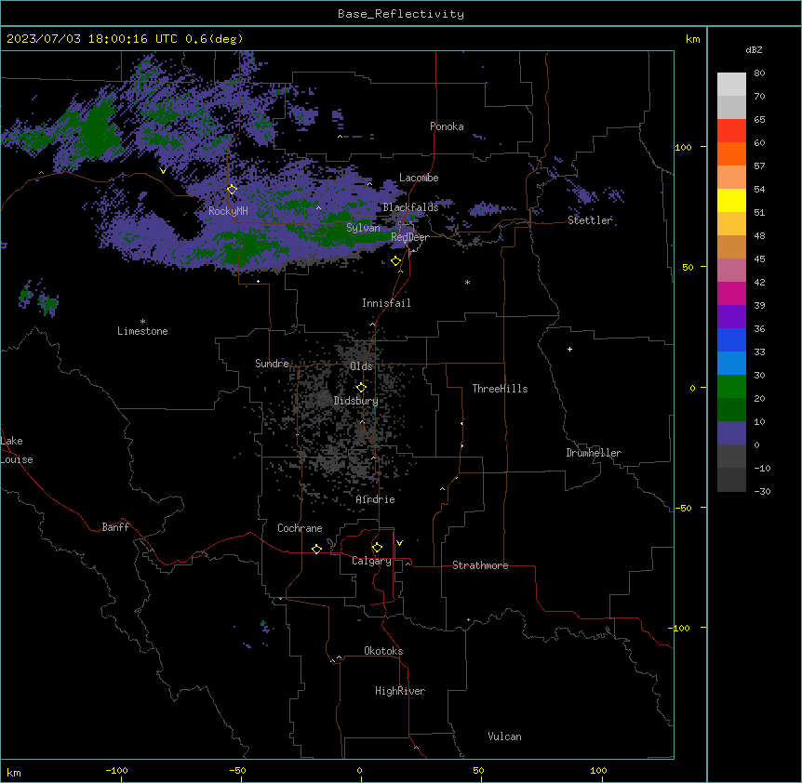Click the Cochrane town label

click(x=300, y=528)
